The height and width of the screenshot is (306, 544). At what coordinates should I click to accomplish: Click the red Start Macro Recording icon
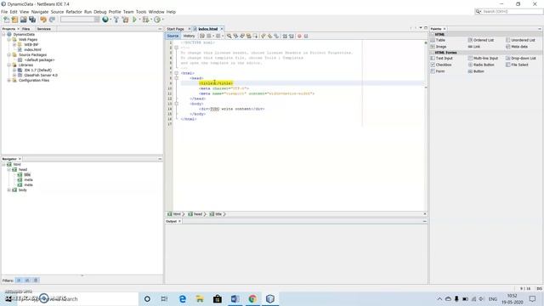tap(299, 36)
